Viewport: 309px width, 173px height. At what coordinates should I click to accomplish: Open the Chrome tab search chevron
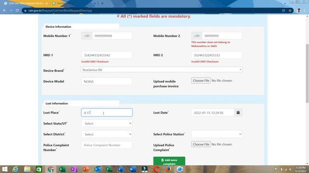285,3
